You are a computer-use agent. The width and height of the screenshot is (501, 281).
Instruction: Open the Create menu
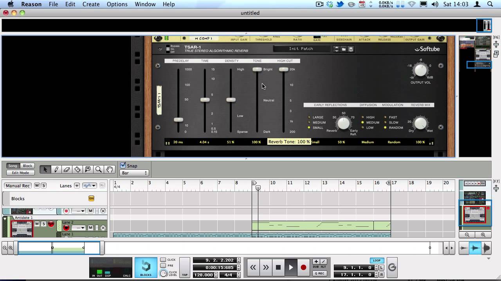[x=91, y=4]
